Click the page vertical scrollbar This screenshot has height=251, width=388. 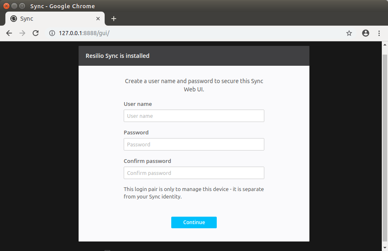coord(385,145)
